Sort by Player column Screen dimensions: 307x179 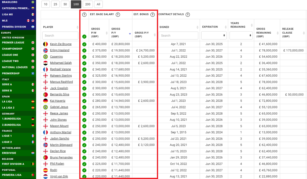pos(77,27)
